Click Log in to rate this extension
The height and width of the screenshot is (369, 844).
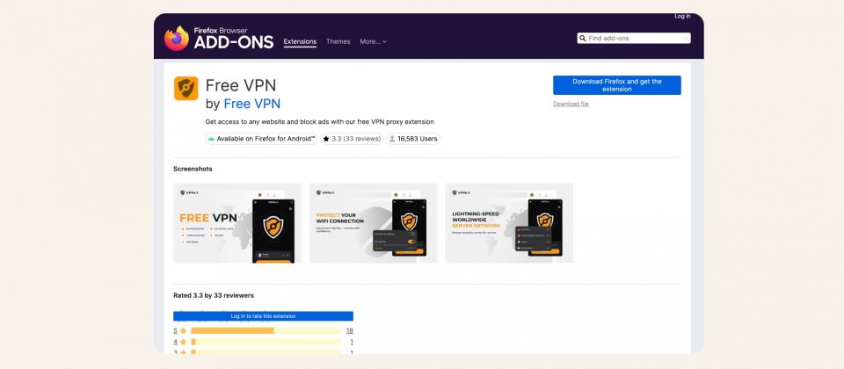(x=263, y=316)
